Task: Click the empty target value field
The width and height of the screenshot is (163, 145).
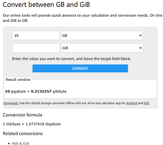Action: click(36, 48)
